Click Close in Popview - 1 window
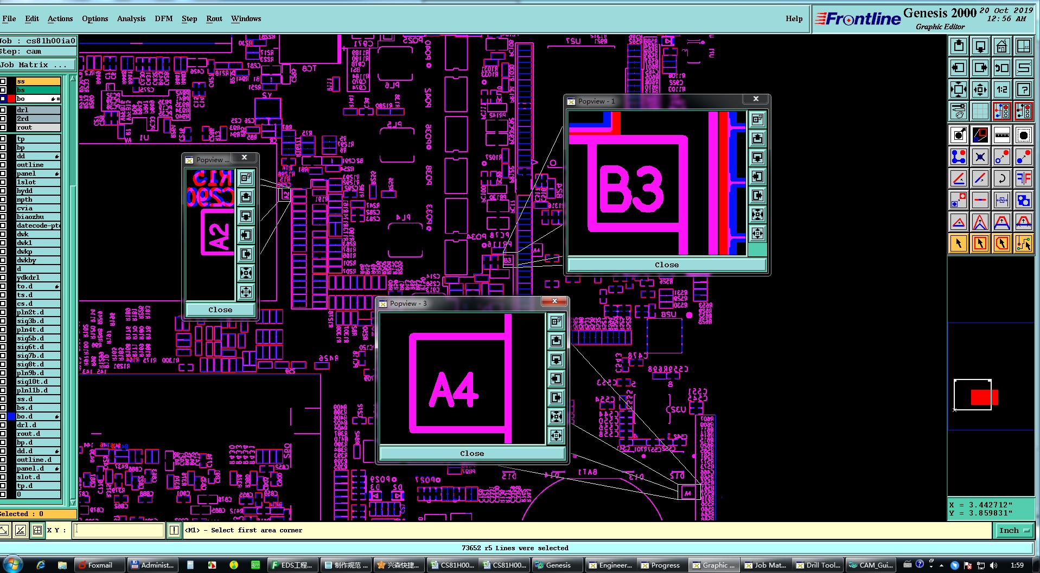 coord(667,265)
